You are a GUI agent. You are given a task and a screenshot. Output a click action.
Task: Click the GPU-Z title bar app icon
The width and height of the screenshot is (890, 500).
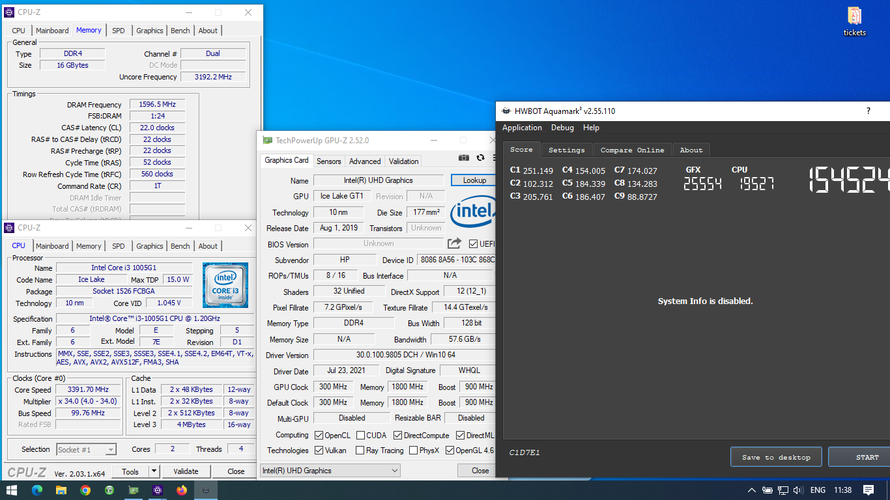coord(267,140)
